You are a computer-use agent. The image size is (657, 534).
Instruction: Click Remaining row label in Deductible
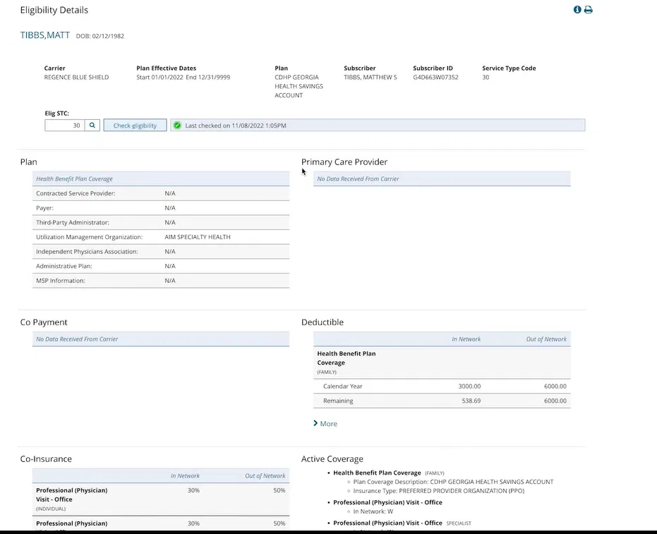coord(338,401)
